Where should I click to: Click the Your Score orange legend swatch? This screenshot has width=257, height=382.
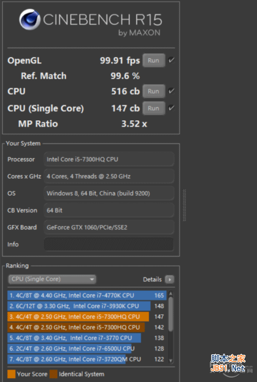11,374
